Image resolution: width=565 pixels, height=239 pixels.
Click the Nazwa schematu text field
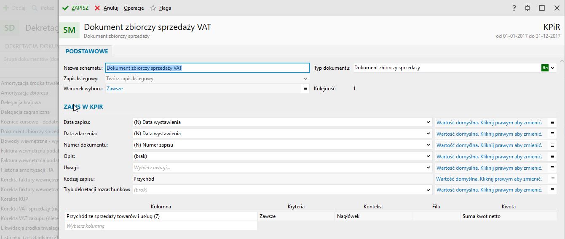[207, 68]
